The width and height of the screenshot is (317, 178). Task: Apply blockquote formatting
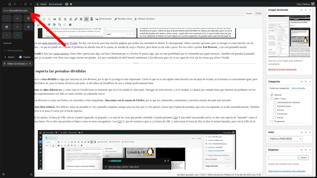(55, 19)
